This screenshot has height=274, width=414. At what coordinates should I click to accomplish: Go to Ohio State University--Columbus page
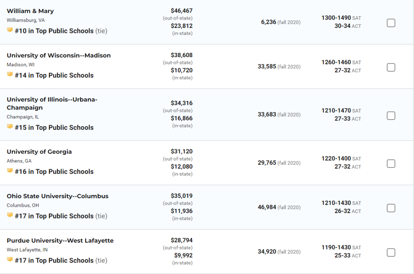58,196
